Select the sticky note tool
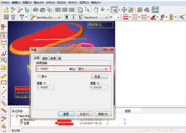The image size is (186, 133). (x=4, y=67)
